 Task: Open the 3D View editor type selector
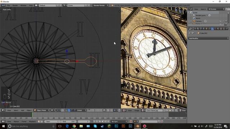pyautogui.click(x=3, y=110)
